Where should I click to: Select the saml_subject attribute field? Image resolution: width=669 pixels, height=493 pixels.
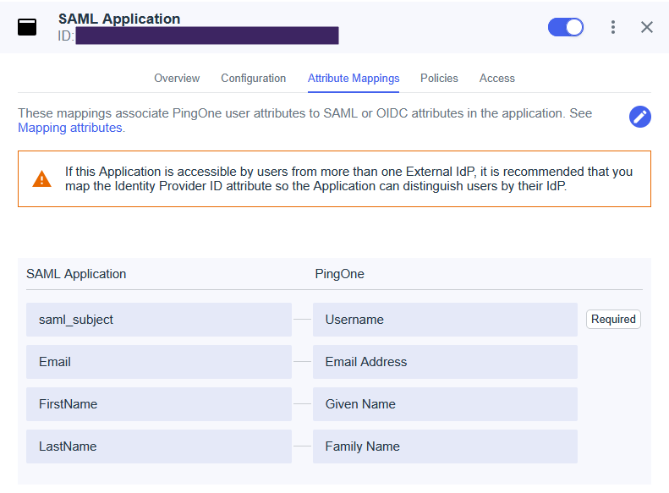click(x=159, y=320)
